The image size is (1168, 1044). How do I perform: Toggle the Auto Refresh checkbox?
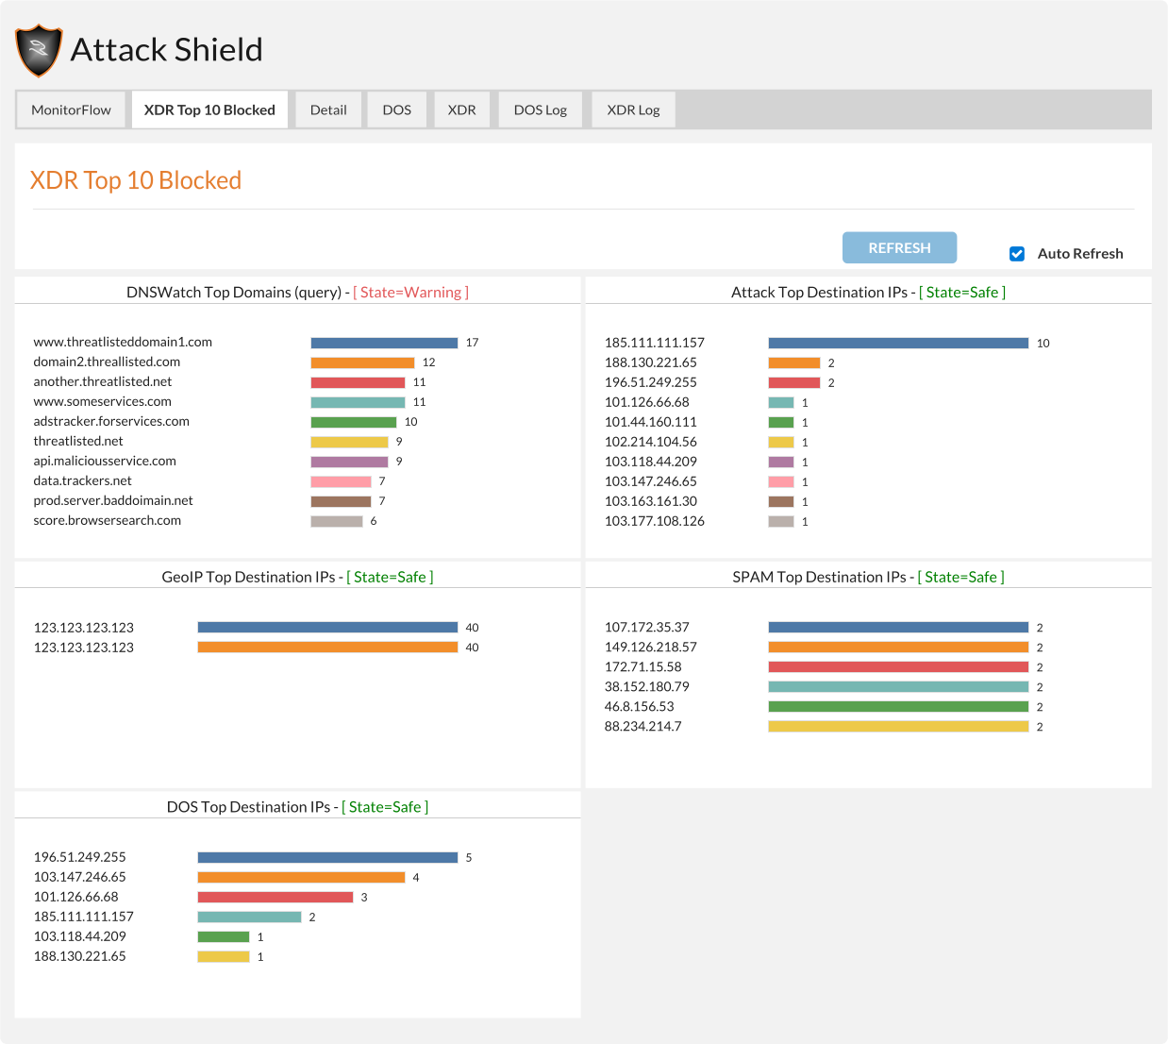pos(1017,254)
